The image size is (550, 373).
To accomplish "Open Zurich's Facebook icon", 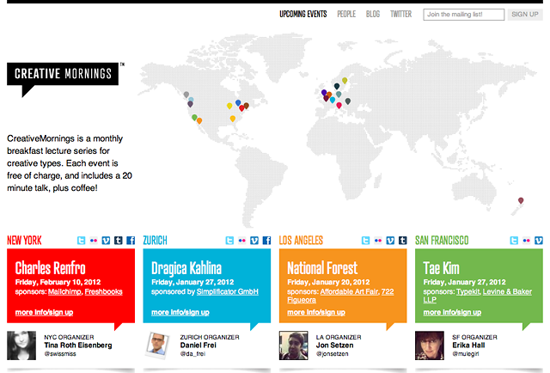I will [x=266, y=241].
